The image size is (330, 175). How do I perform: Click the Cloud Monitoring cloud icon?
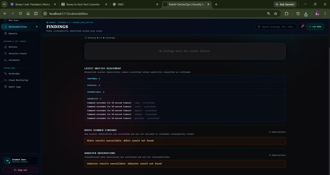5,80
